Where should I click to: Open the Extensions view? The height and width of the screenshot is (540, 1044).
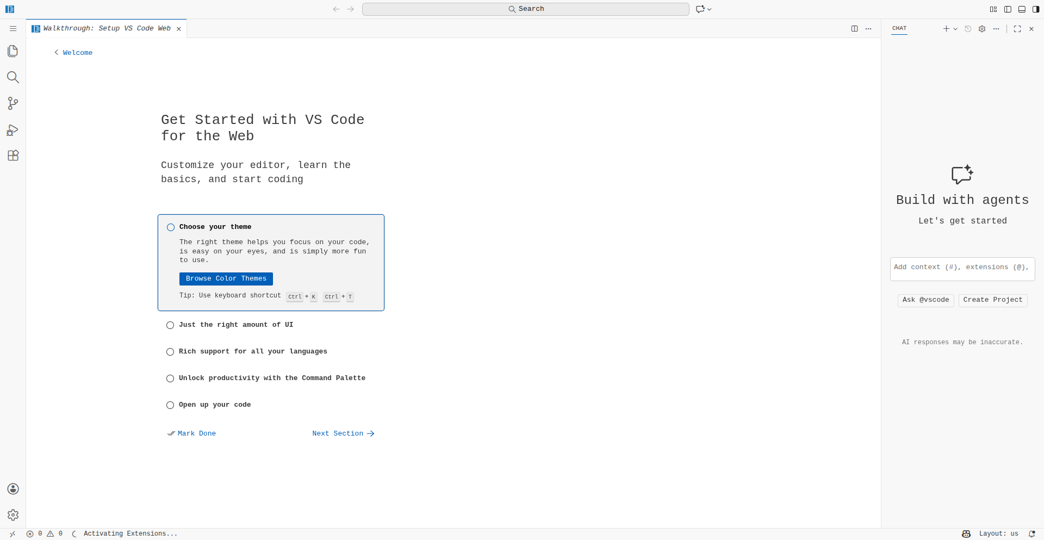click(13, 156)
